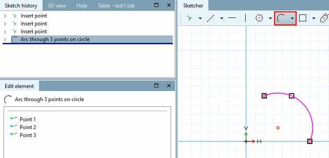Image resolution: width=329 pixels, height=158 pixels.
Task: Click the Point 1 arrow icon
Action: [14, 119]
